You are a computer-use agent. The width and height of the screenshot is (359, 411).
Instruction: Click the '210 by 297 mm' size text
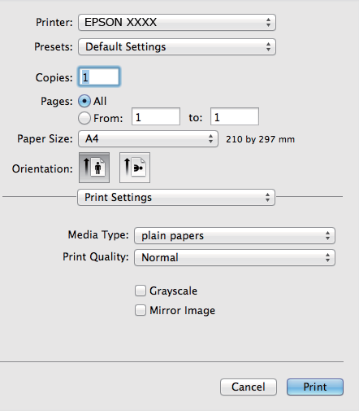point(260,139)
